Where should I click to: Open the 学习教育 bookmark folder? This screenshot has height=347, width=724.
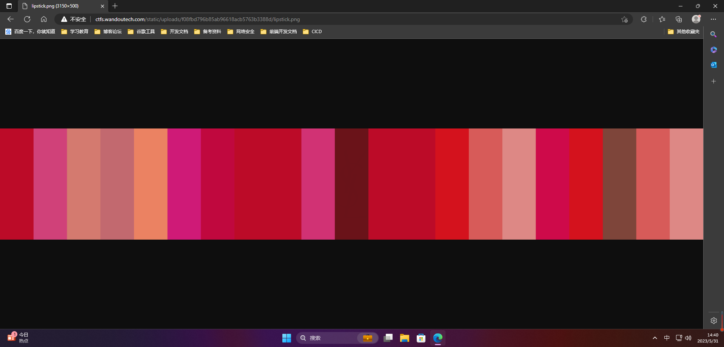(75, 32)
